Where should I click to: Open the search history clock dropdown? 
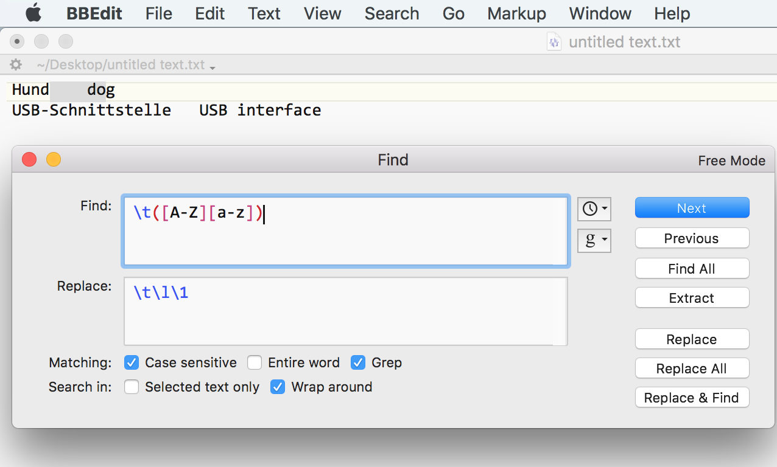[594, 209]
